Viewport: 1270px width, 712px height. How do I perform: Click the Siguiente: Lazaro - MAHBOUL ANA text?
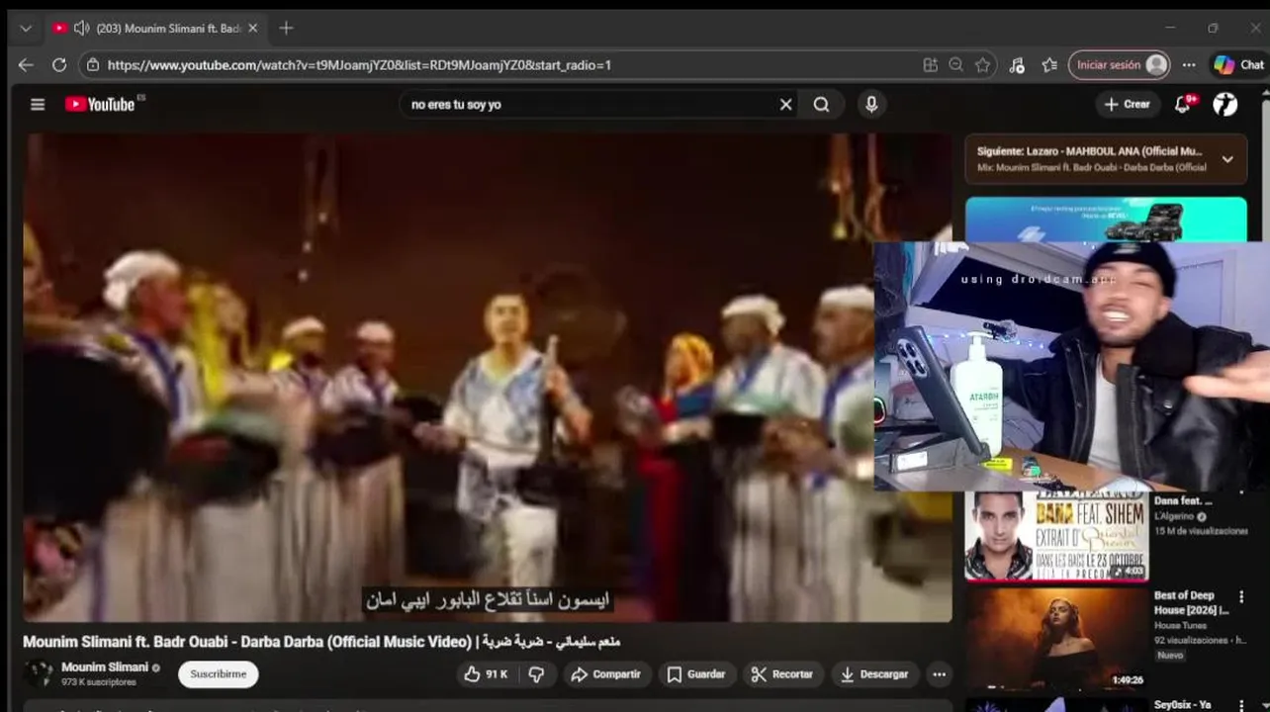point(1089,151)
